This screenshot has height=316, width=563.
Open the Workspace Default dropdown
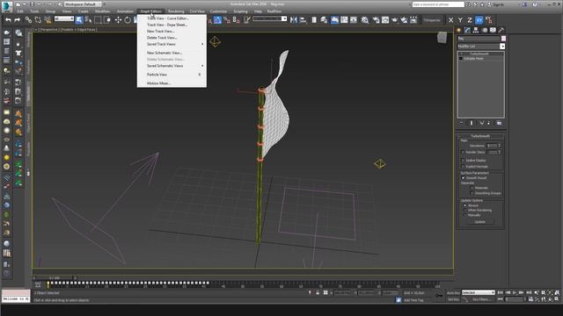pos(82,4)
